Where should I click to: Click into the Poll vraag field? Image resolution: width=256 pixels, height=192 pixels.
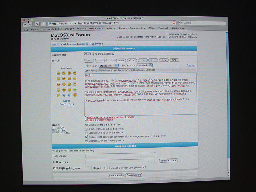click(121, 155)
